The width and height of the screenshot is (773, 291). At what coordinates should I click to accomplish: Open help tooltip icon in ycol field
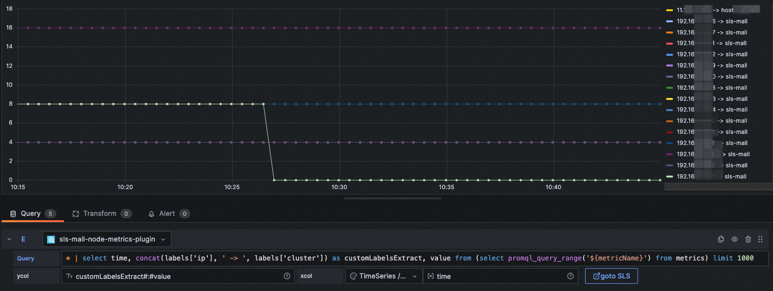287,276
